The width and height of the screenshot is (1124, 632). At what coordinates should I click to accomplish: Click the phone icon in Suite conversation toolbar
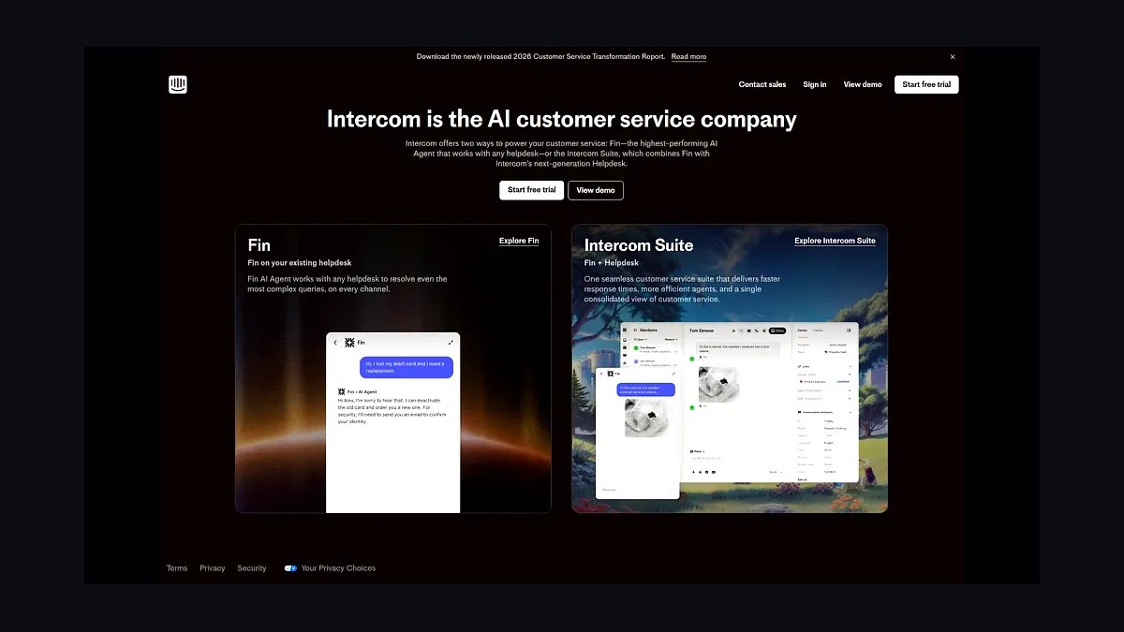pos(756,331)
